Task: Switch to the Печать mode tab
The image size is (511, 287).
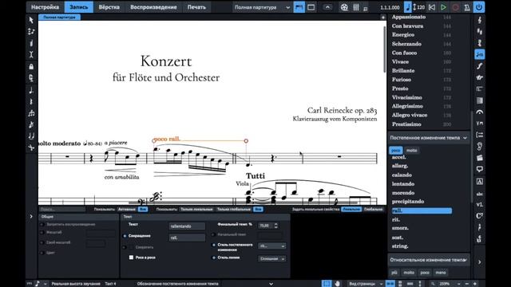Action: click(196, 7)
